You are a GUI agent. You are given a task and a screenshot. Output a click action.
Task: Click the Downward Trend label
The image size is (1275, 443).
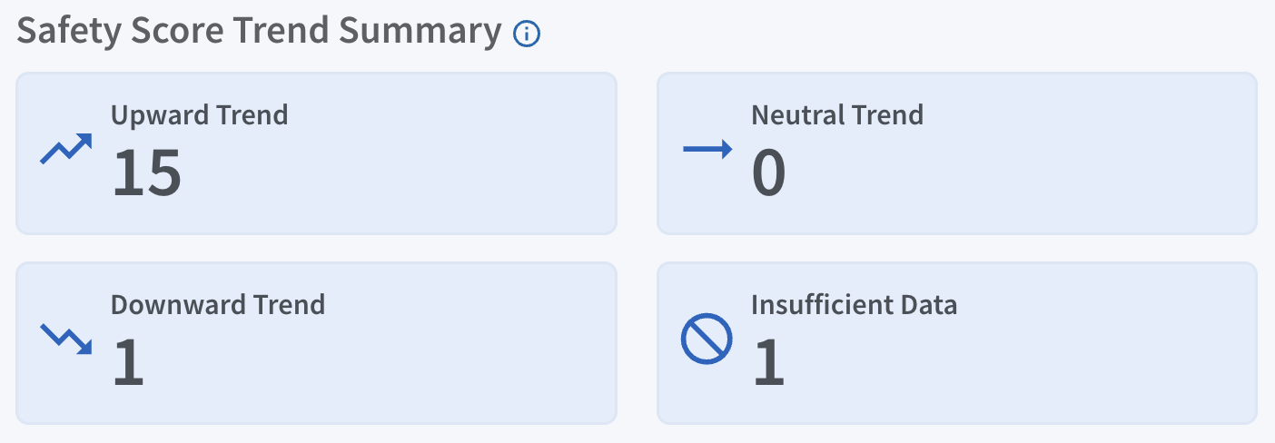(218, 304)
